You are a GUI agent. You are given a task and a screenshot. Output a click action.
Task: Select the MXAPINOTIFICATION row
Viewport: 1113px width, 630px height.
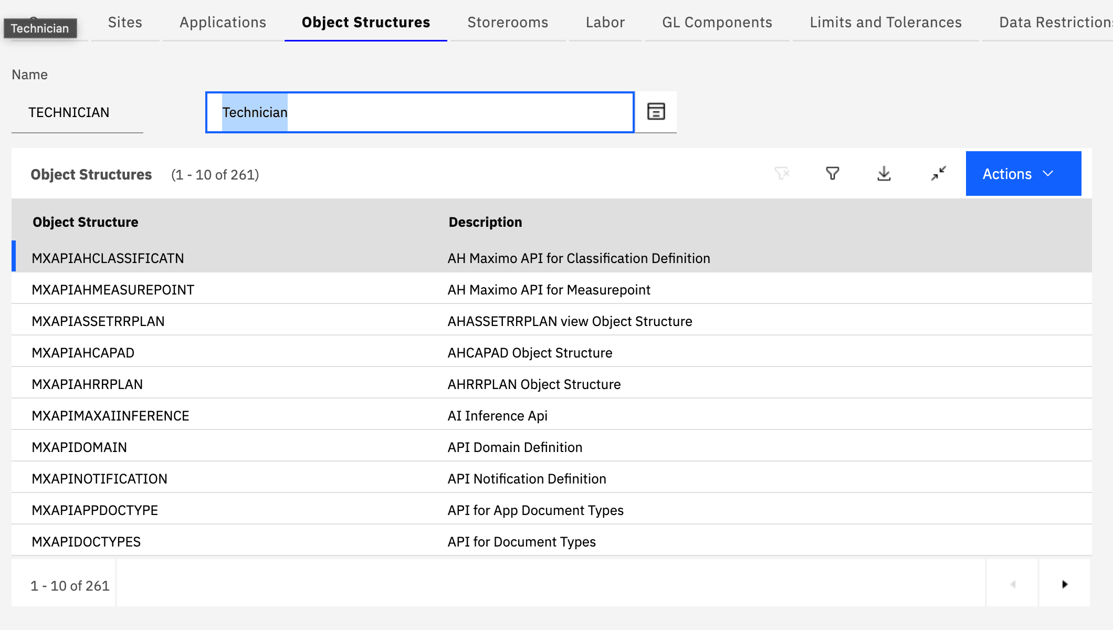pos(552,478)
